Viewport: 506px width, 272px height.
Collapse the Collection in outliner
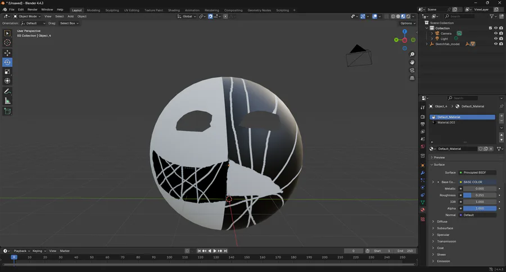427,28
